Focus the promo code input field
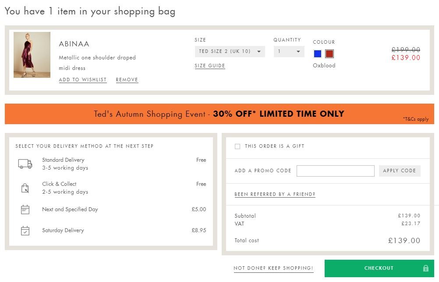The image size is (439, 282). 336,171
